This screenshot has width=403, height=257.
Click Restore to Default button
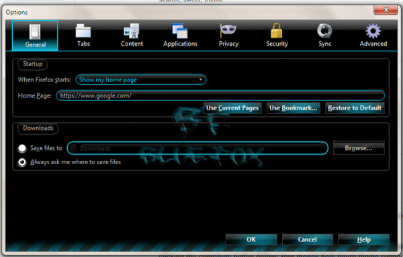tap(355, 108)
